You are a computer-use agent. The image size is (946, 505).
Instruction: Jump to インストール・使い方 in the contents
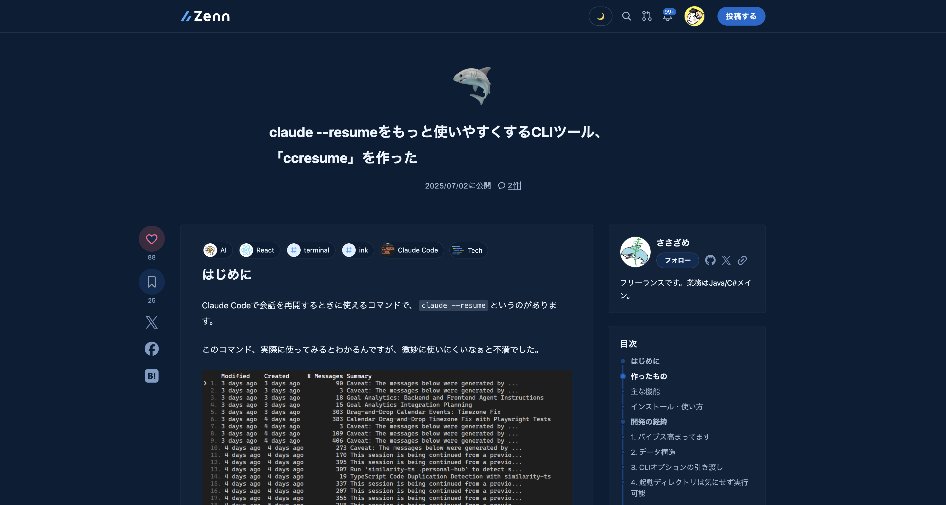[x=667, y=407]
